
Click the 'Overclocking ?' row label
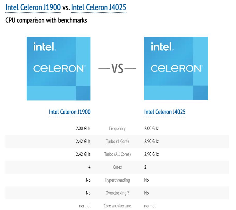click(117, 193)
